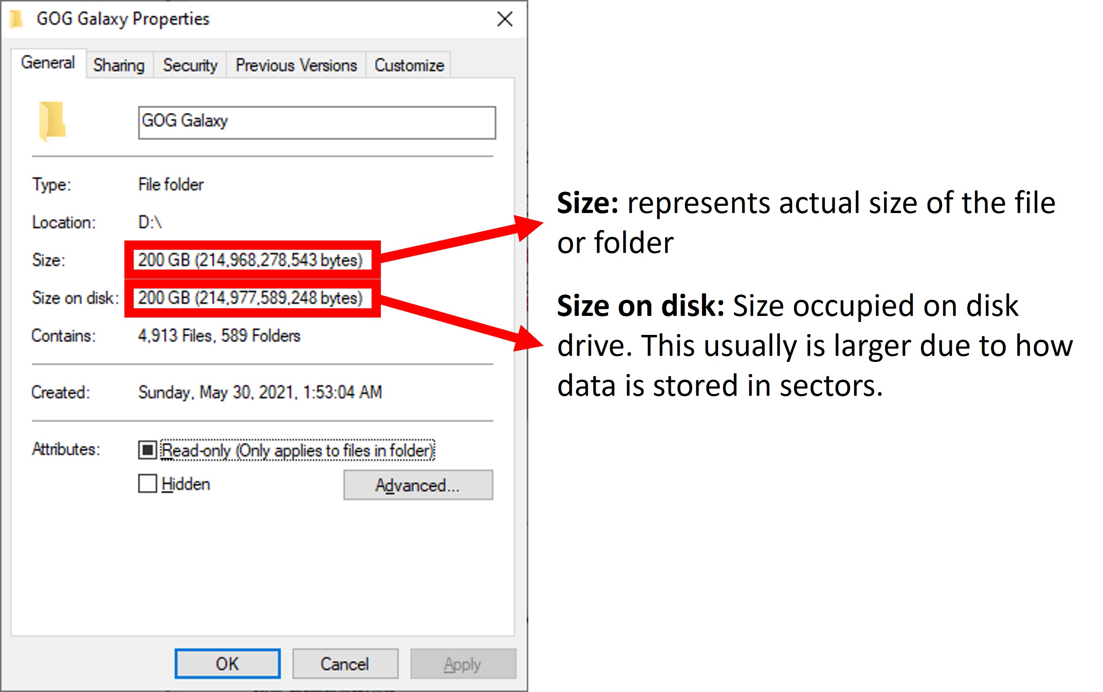
Task: Open the Security tab
Action: click(190, 65)
